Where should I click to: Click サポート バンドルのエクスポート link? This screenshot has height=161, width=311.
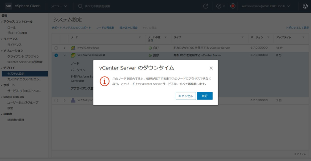click(71, 28)
